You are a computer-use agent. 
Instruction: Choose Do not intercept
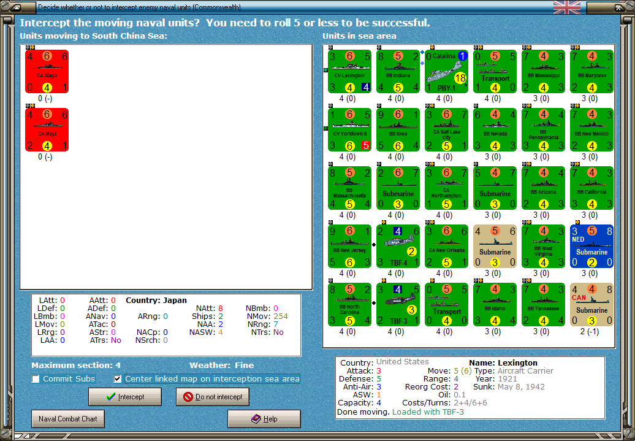click(x=213, y=397)
